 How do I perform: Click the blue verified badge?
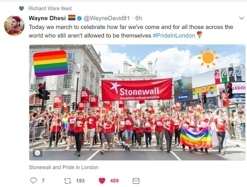pyautogui.click(x=80, y=18)
